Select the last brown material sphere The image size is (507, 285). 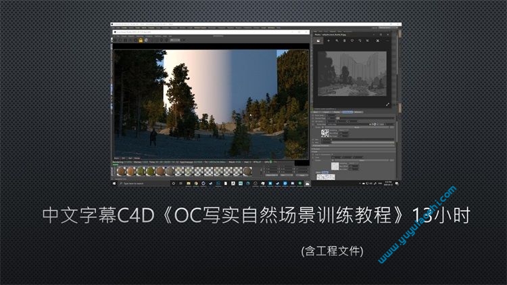tap(247, 171)
